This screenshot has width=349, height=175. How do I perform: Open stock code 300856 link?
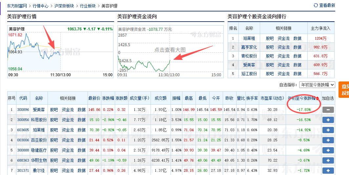click(23, 120)
